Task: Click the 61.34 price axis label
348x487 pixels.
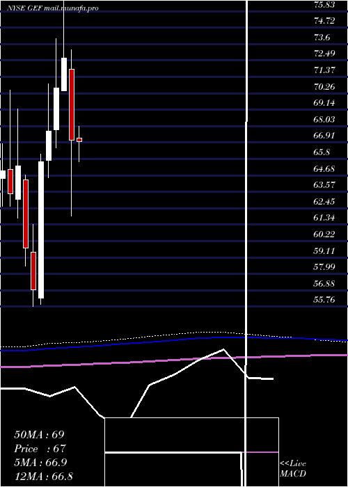Action: (324, 217)
